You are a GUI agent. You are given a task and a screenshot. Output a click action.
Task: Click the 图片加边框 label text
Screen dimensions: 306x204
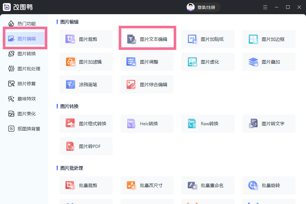[x=273, y=39]
